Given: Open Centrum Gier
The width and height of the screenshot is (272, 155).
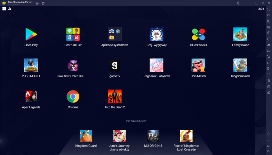Looking at the screenshot, I should [x=73, y=34].
